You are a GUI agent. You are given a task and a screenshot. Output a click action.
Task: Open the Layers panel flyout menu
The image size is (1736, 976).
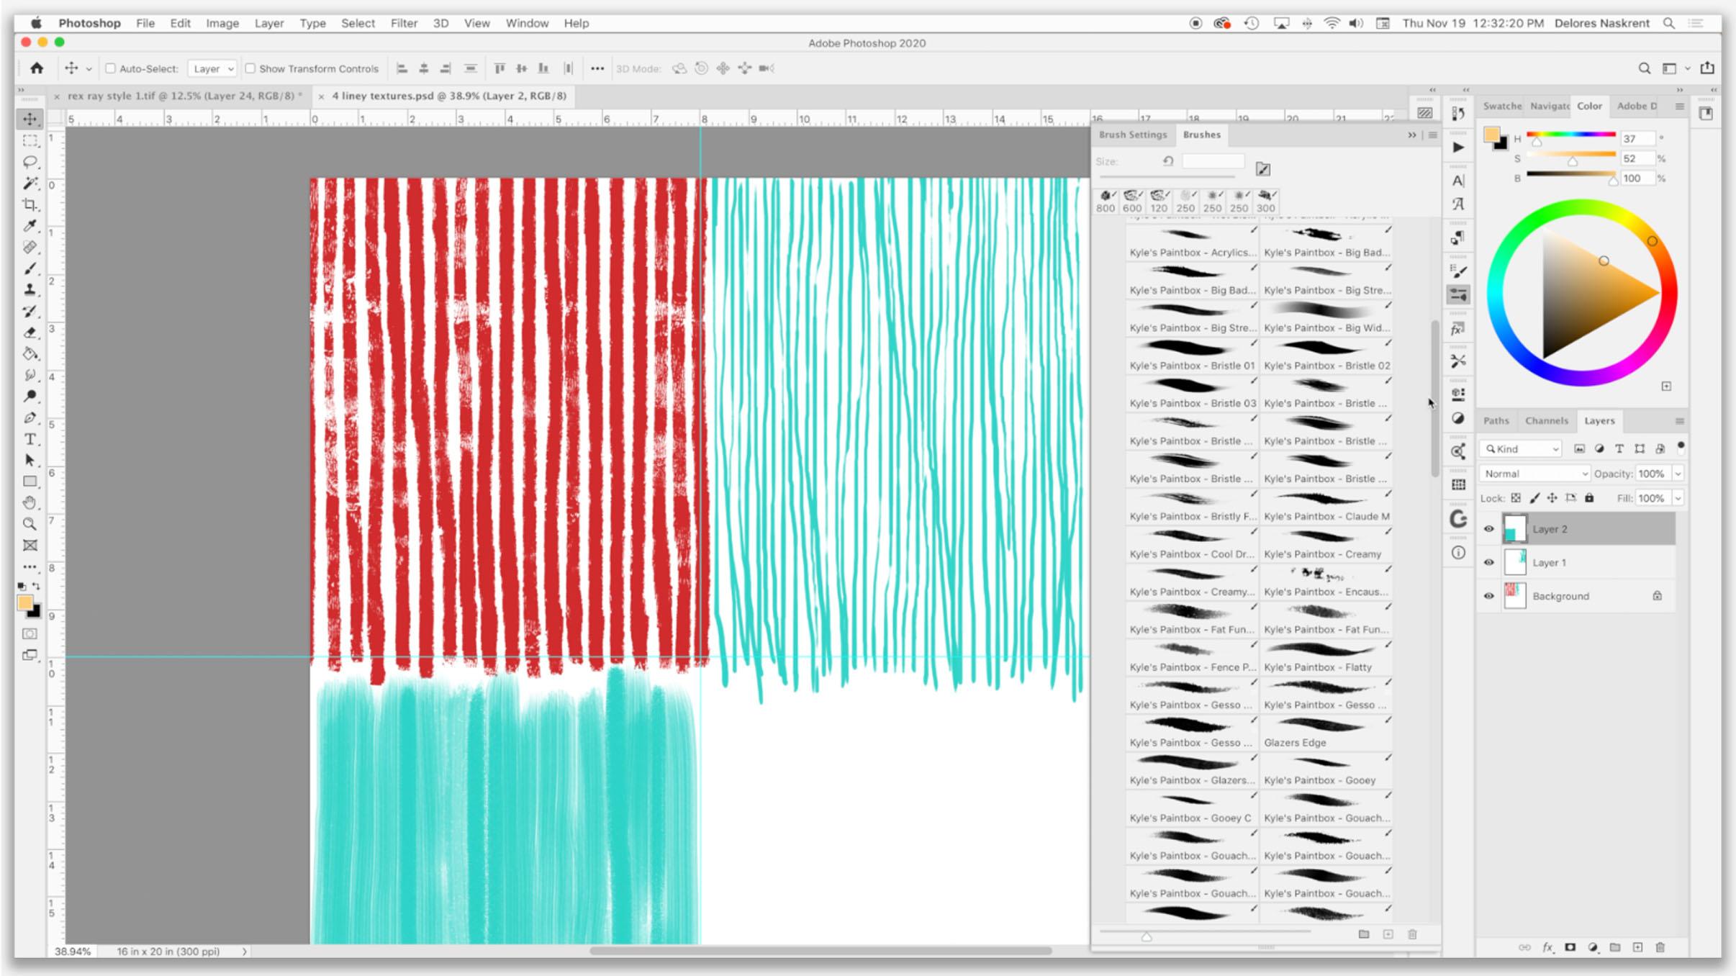[x=1679, y=421]
